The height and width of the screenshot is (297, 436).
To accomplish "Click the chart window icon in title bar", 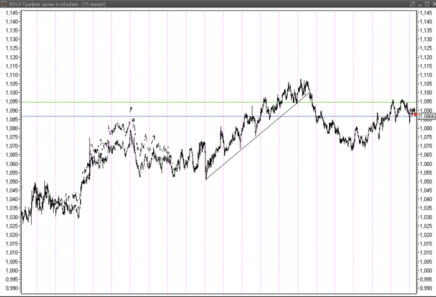I will click(x=4, y=4).
